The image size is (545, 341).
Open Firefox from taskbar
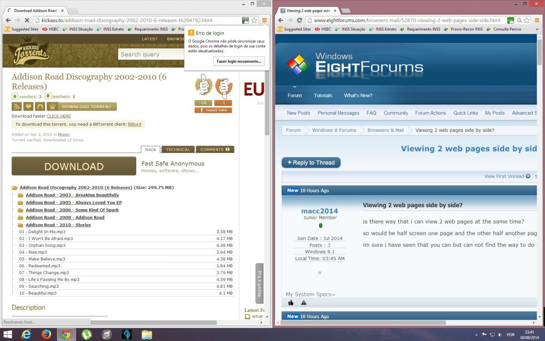tap(46, 335)
